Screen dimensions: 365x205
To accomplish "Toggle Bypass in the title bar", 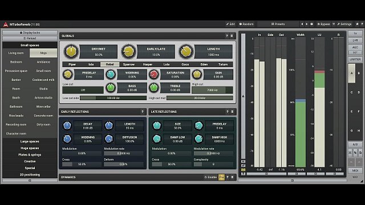I will (x=324, y=24).
